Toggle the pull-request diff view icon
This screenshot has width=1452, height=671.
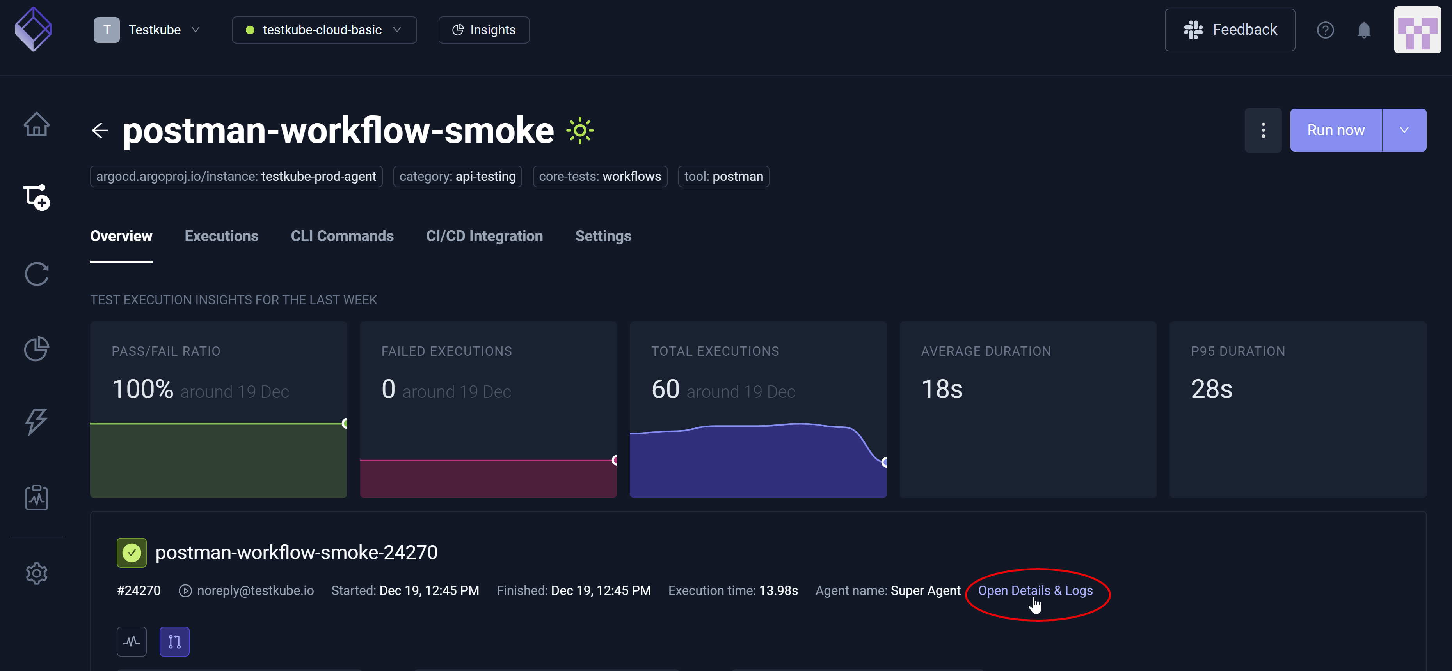(174, 641)
